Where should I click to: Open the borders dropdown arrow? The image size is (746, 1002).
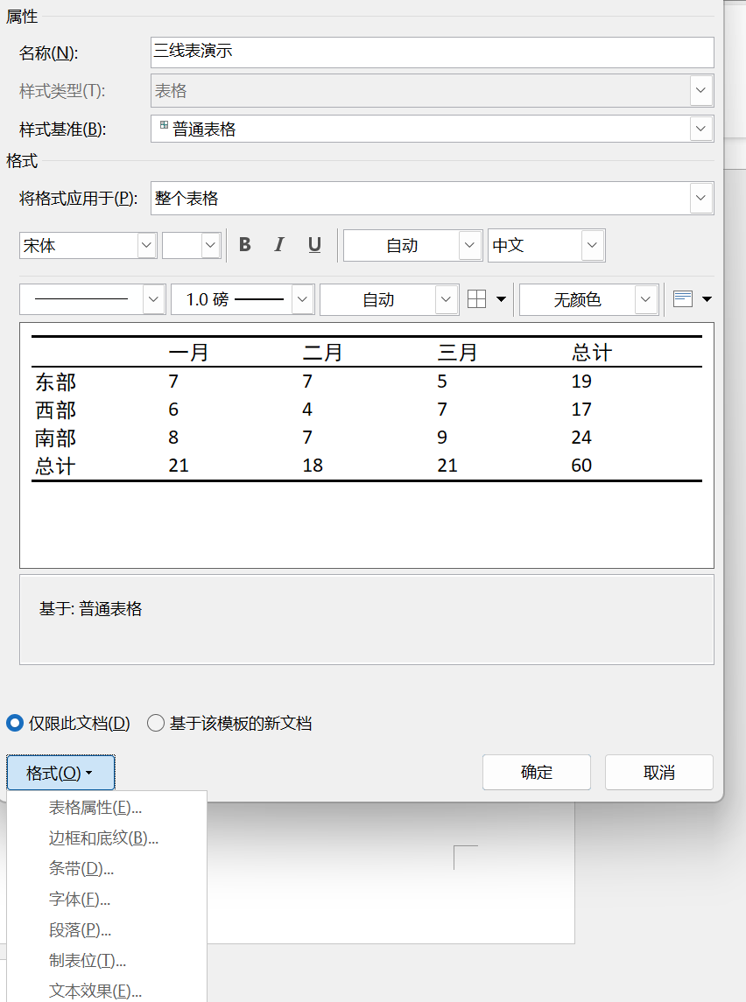(501, 299)
